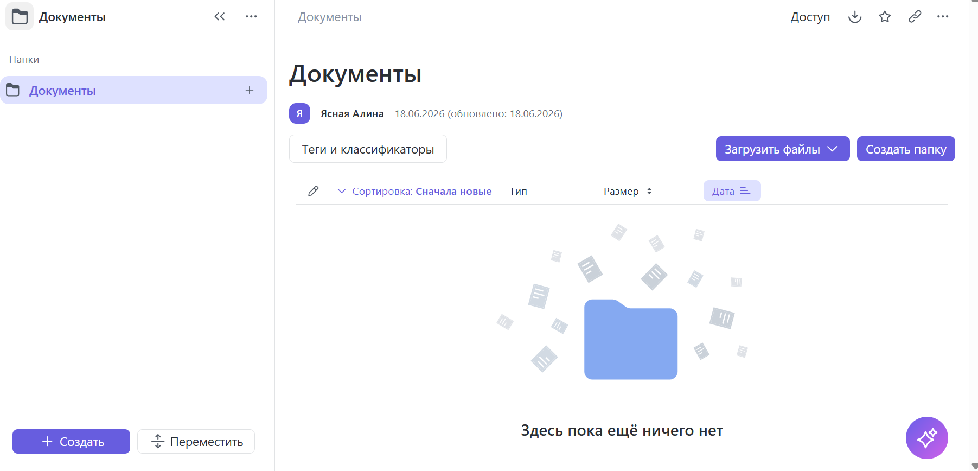
Task: Click the Документы folder icon in sidebar header
Action: click(x=20, y=17)
